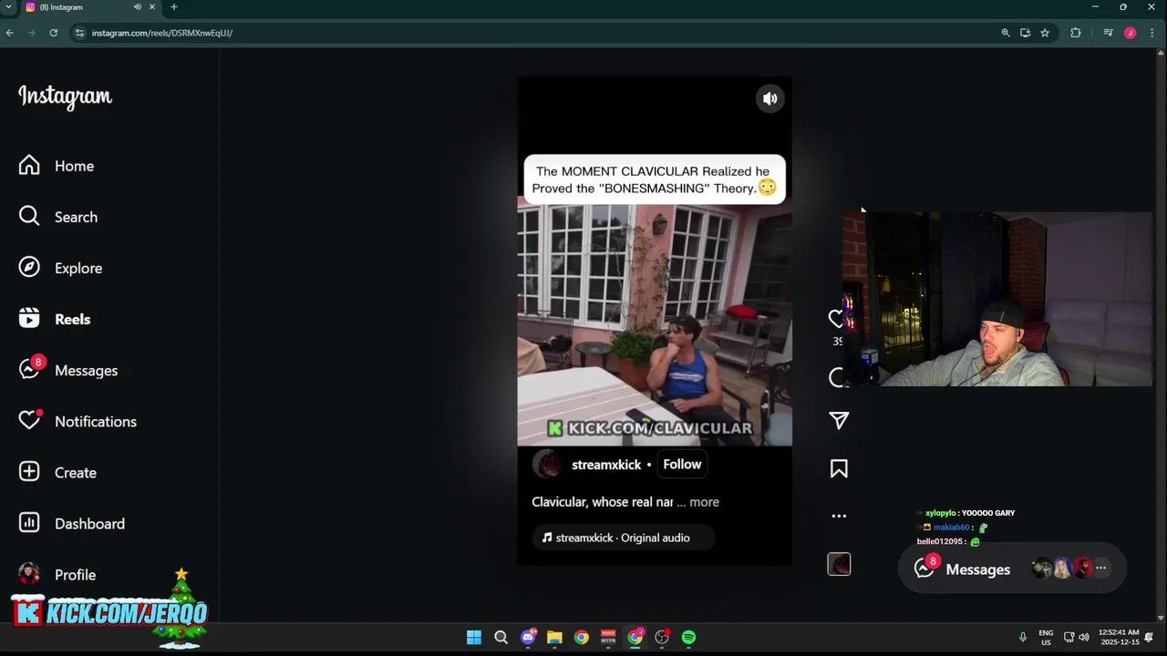Open Messages from the left sidebar

tap(68, 370)
